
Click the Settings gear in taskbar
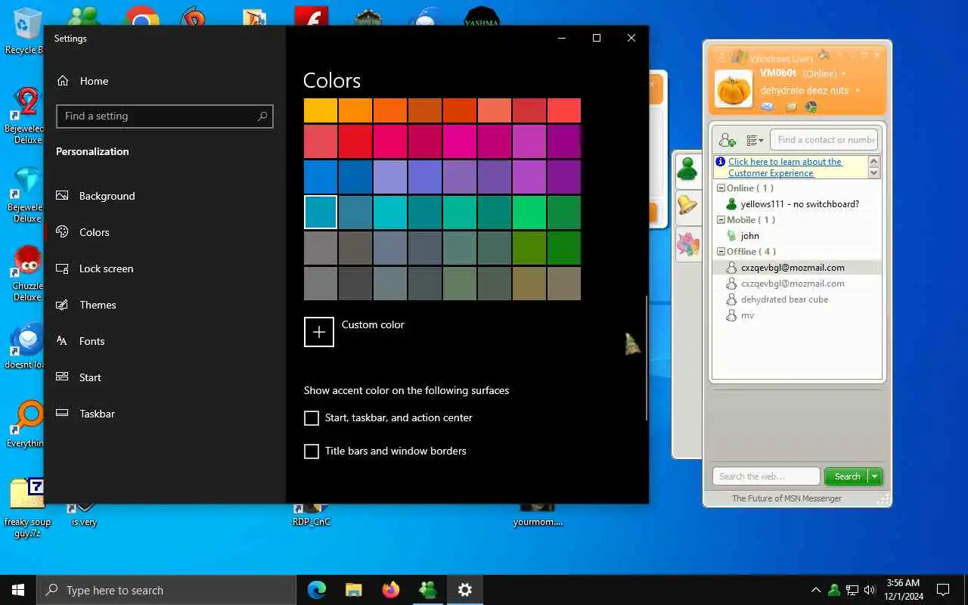point(465,590)
